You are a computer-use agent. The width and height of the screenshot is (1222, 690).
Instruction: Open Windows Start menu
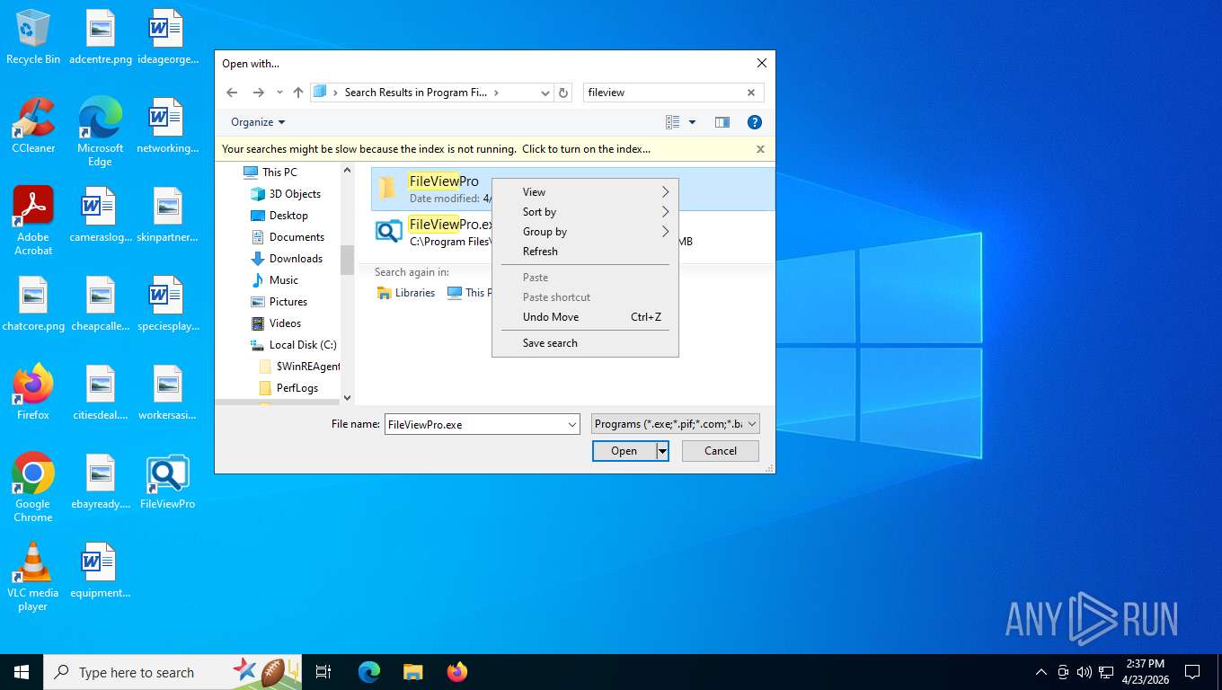pyautogui.click(x=22, y=672)
